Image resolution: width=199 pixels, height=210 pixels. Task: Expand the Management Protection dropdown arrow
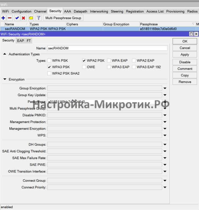pyautogui.click(x=165, y=122)
